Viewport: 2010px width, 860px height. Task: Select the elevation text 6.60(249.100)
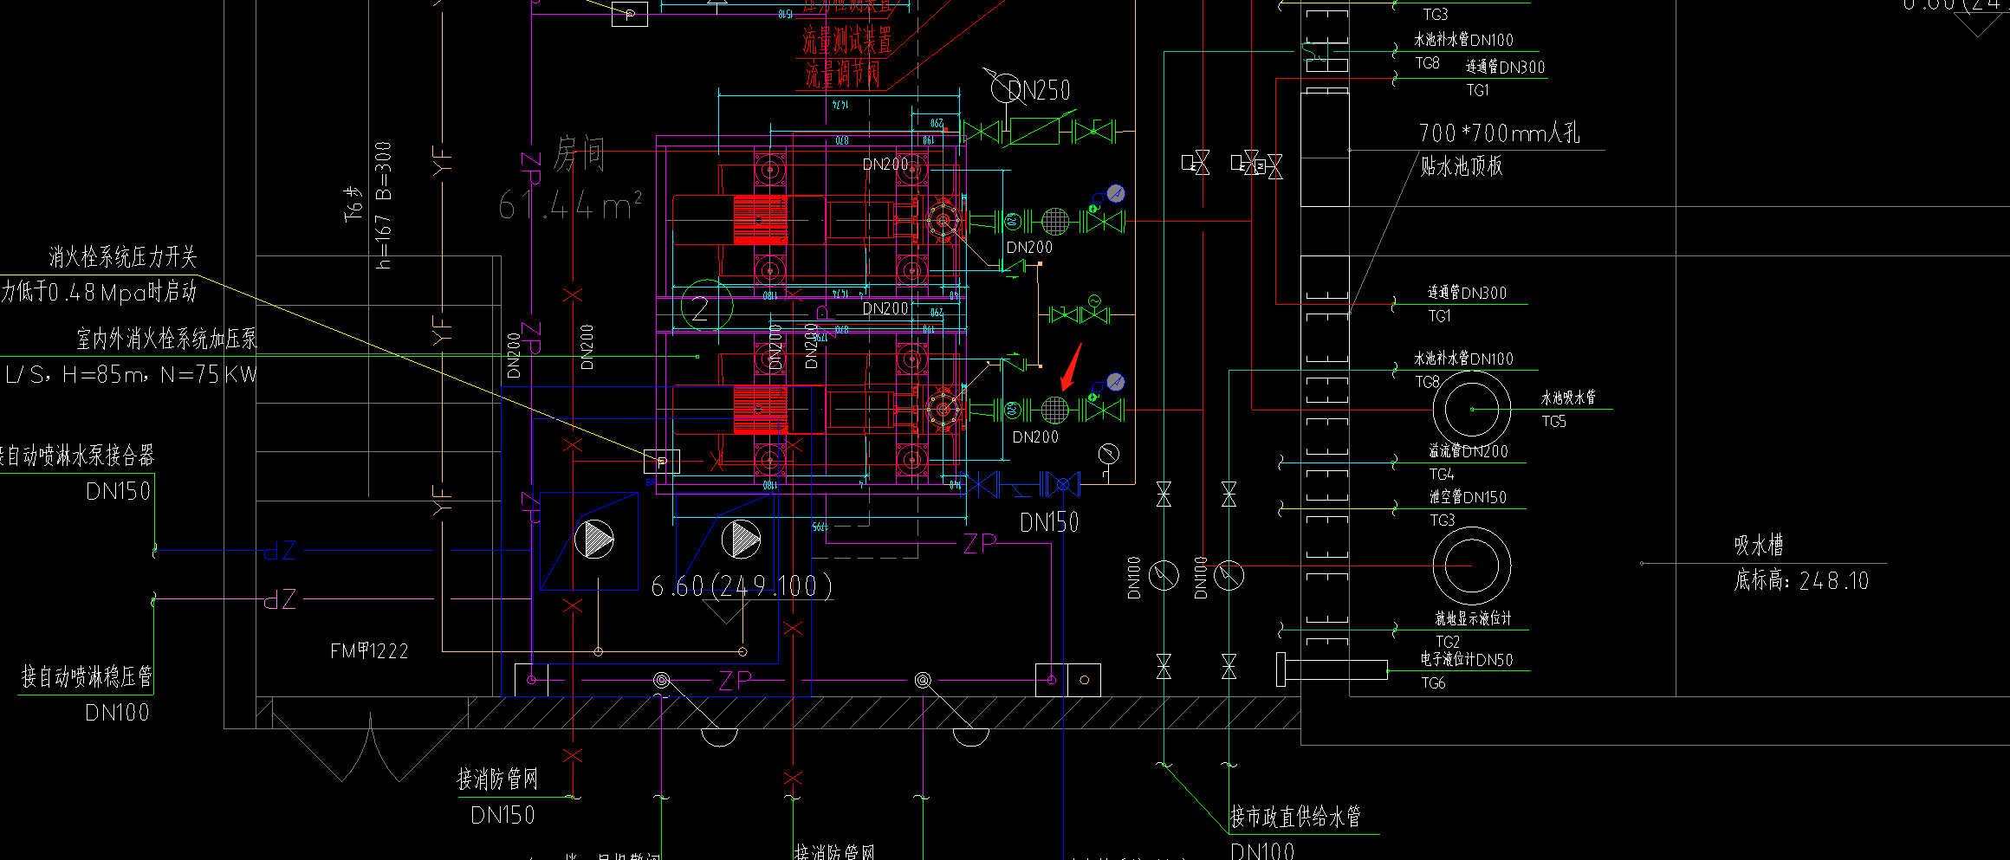(742, 586)
